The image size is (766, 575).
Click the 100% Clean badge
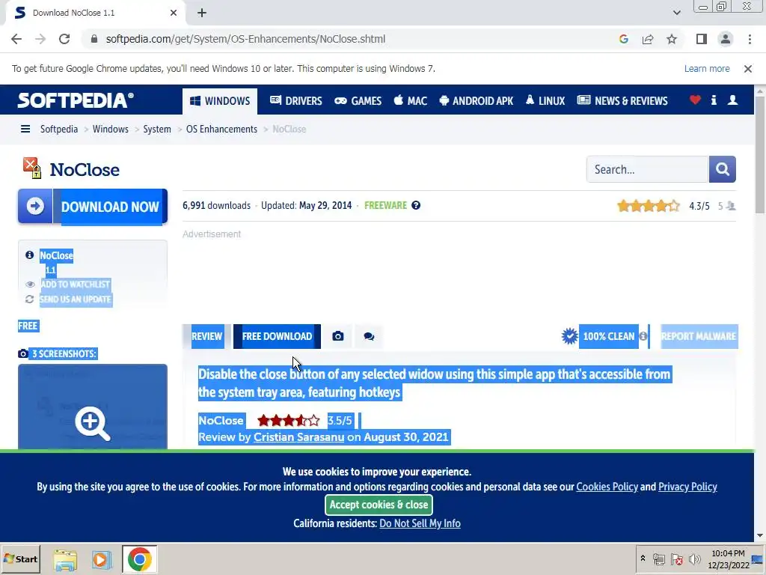[599, 336]
